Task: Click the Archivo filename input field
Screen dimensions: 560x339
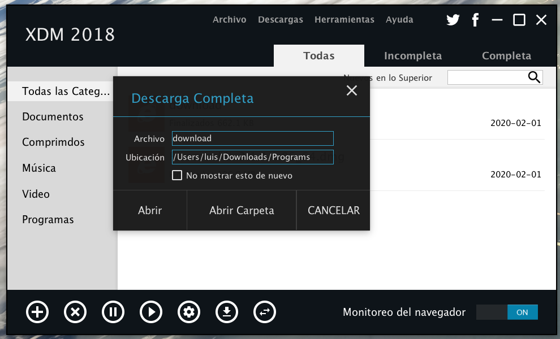Action: (x=253, y=138)
